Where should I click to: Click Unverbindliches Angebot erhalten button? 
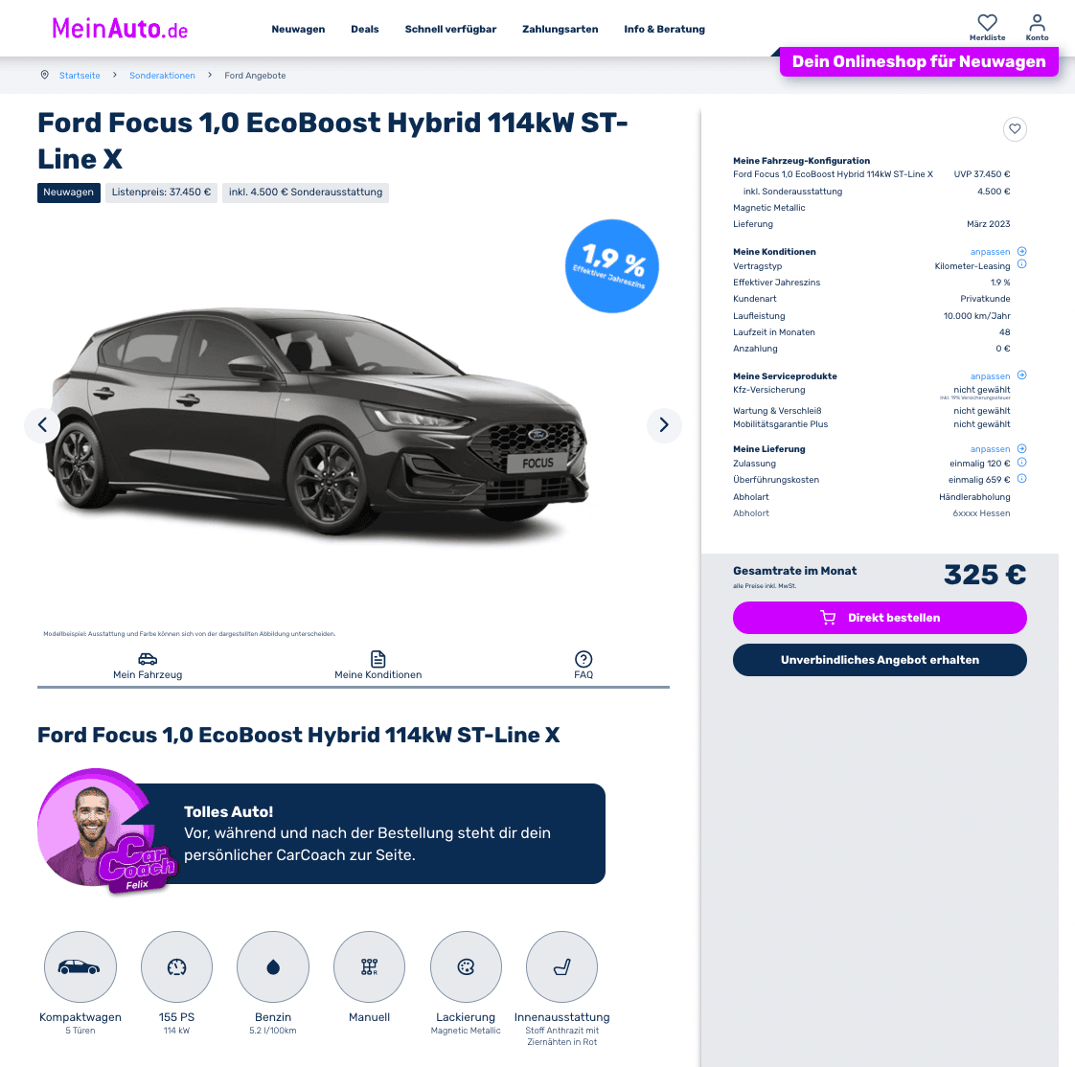880,660
